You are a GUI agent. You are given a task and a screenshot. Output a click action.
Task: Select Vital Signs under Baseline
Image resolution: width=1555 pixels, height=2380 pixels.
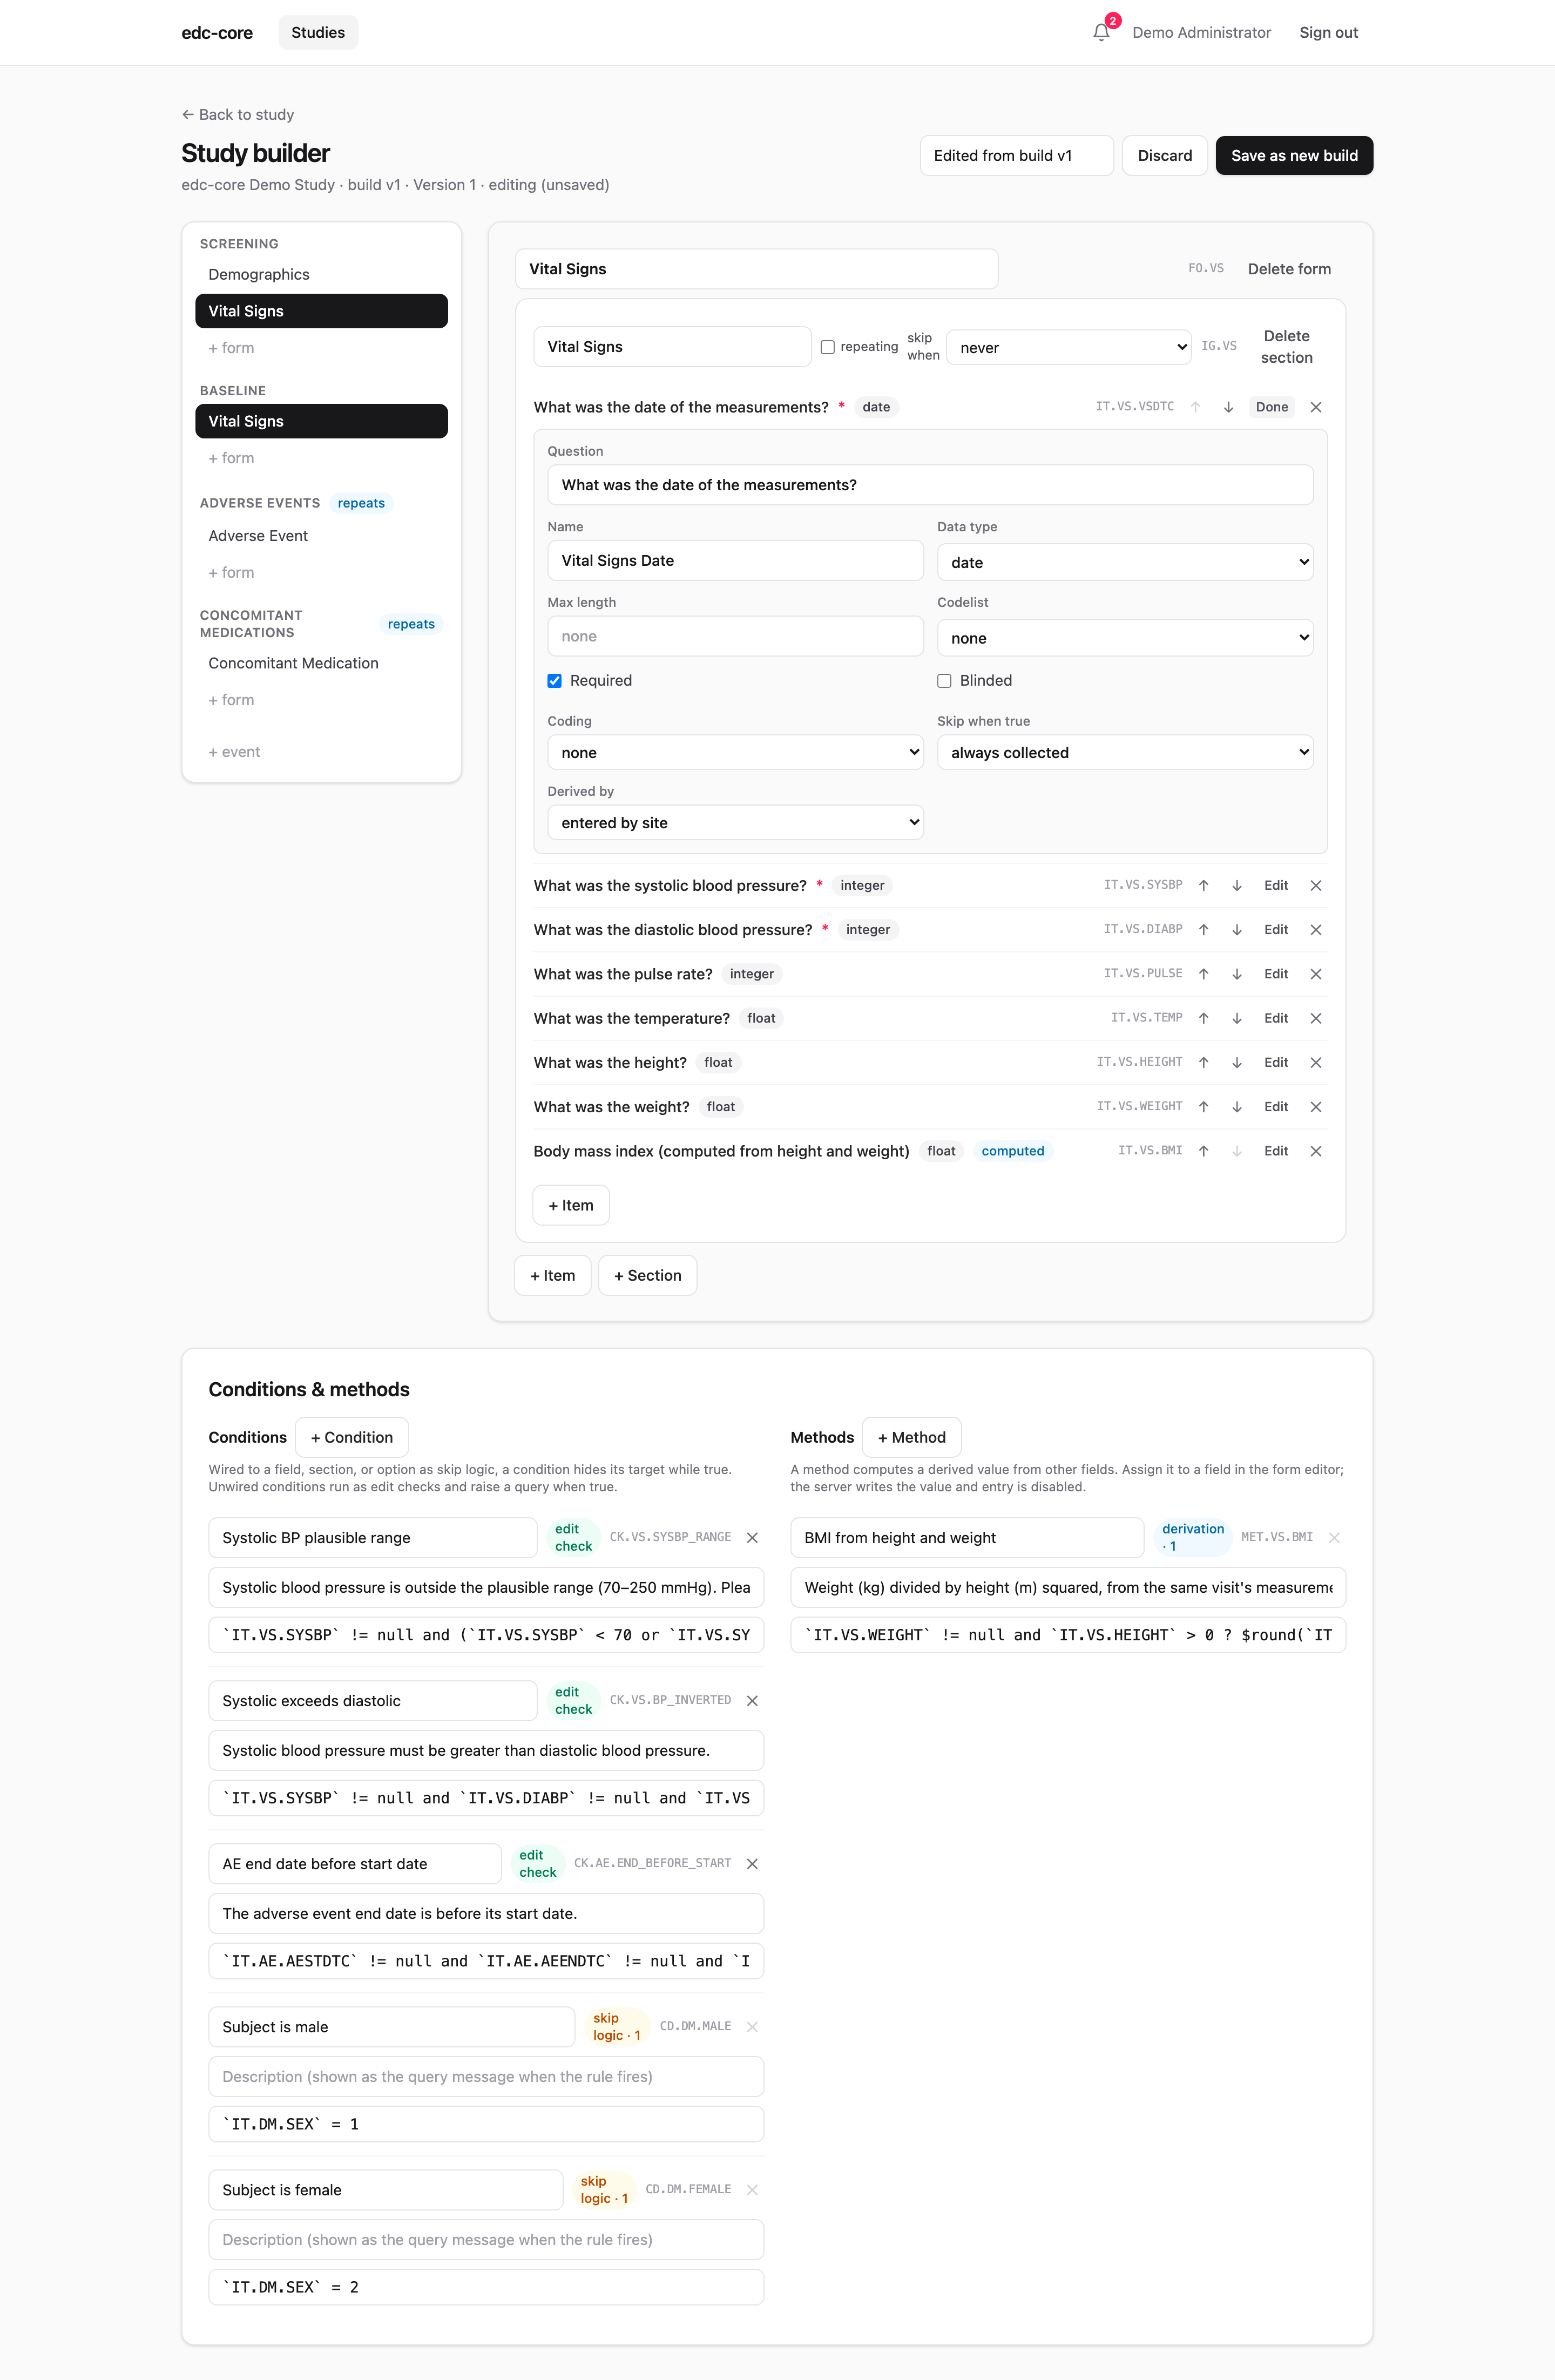pos(321,421)
